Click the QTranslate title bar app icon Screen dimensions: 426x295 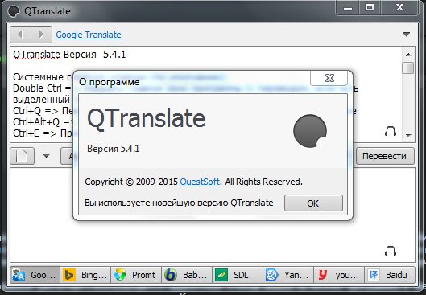point(14,11)
